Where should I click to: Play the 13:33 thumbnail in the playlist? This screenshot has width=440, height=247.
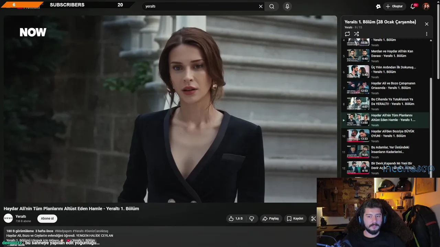(358, 136)
